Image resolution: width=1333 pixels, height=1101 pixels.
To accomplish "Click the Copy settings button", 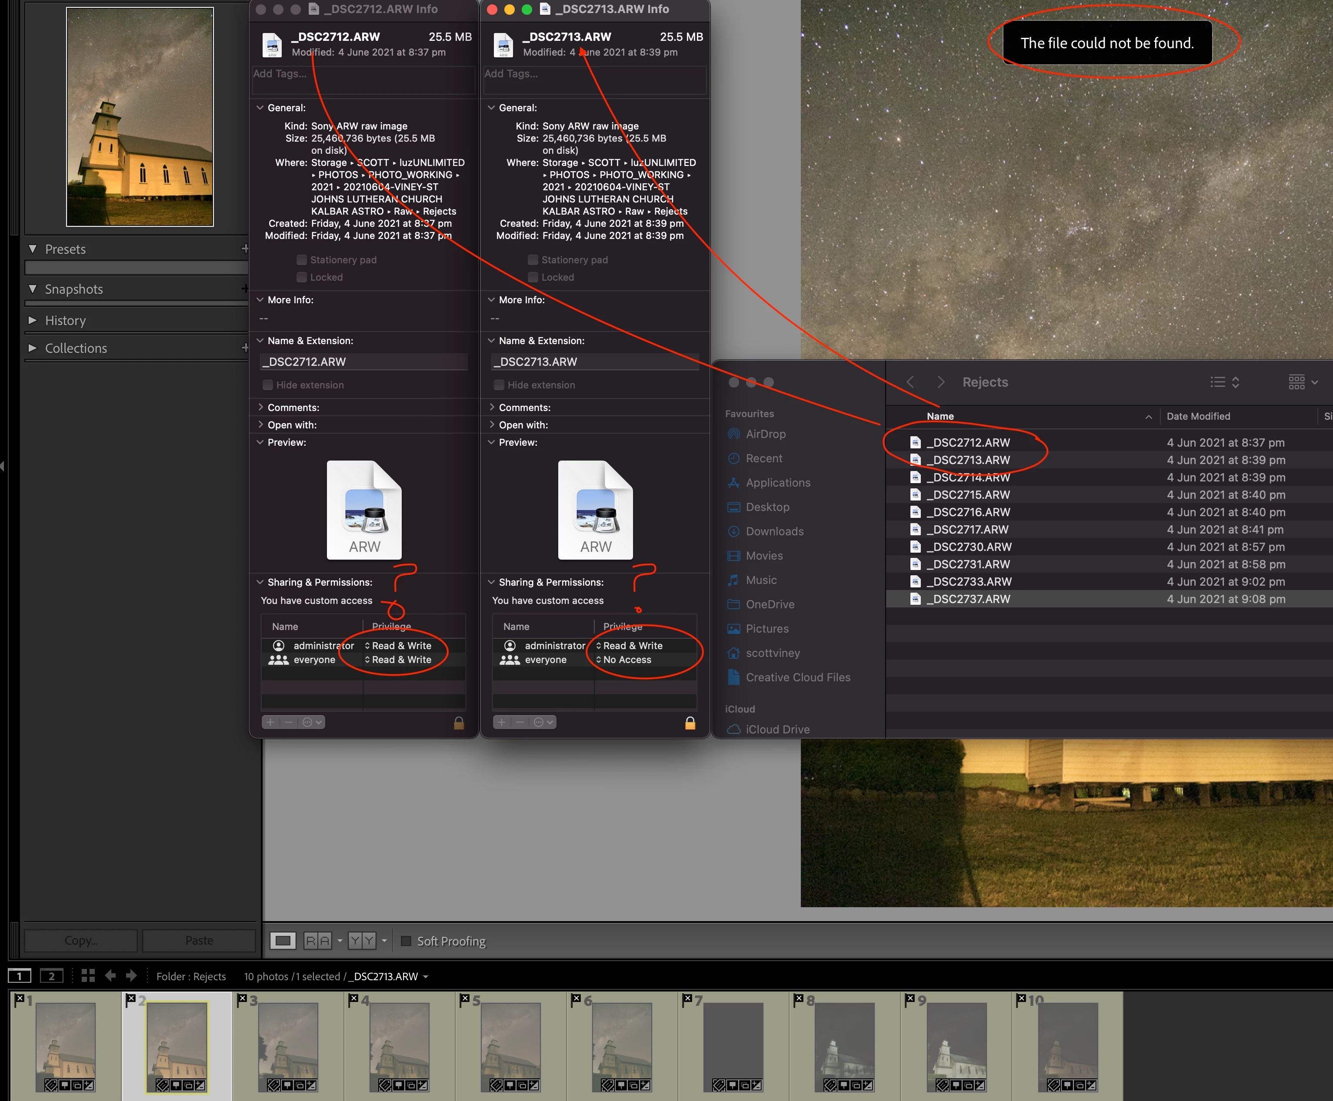I will click(80, 941).
